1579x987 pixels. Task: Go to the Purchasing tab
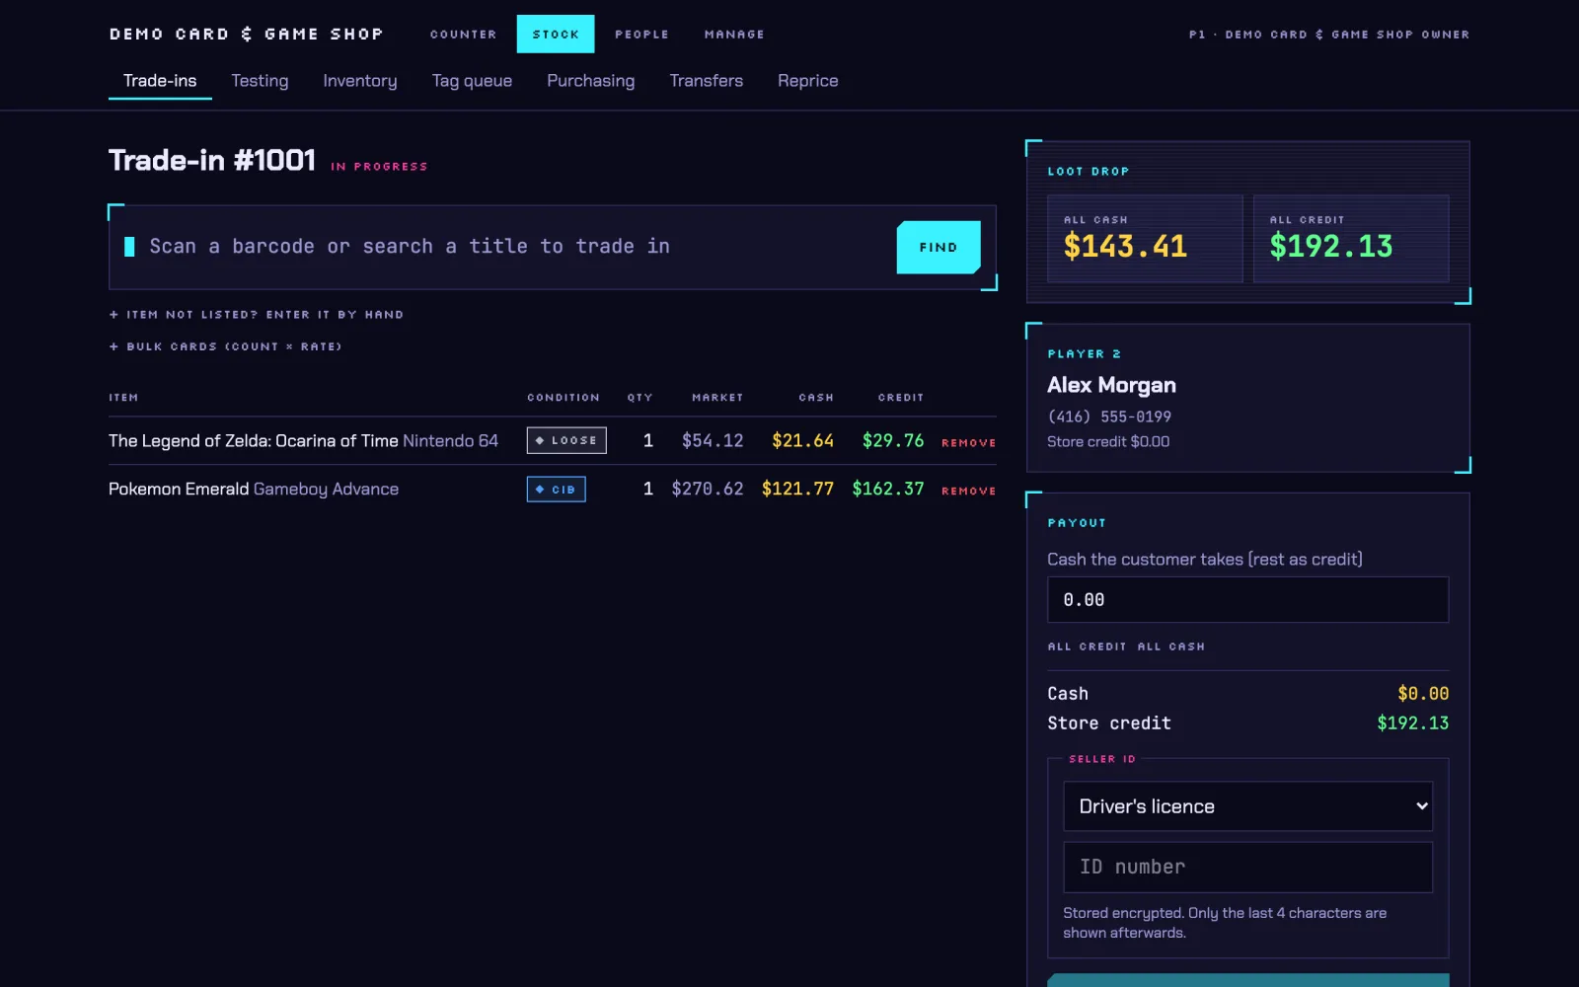(x=591, y=81)
